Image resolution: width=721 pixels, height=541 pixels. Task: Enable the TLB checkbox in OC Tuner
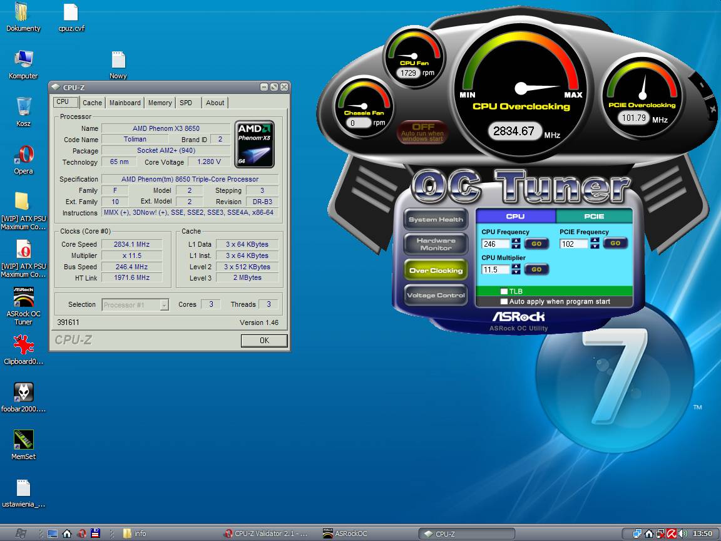coord(504,291)
